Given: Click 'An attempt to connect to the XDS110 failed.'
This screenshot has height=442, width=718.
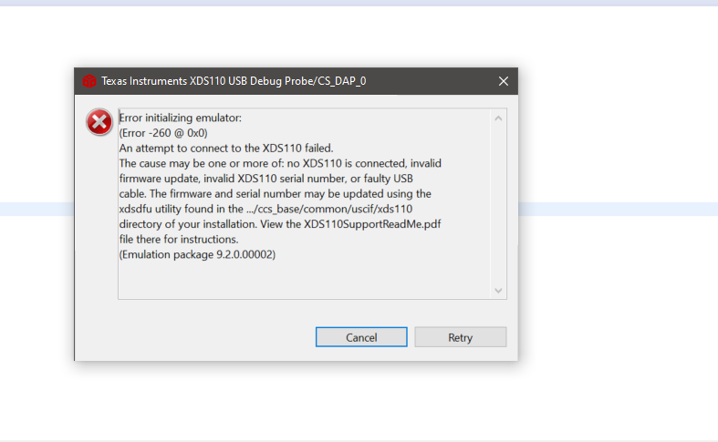Looking at the screenshot, I should (226, 148).
